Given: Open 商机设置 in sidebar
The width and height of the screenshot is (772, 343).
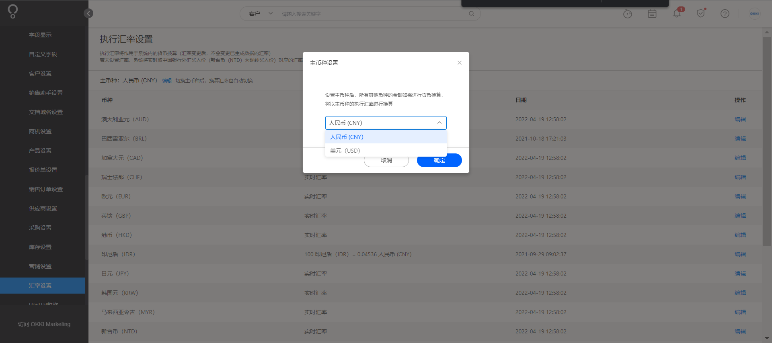Looking at the screenshot, I should coord(40,131).
